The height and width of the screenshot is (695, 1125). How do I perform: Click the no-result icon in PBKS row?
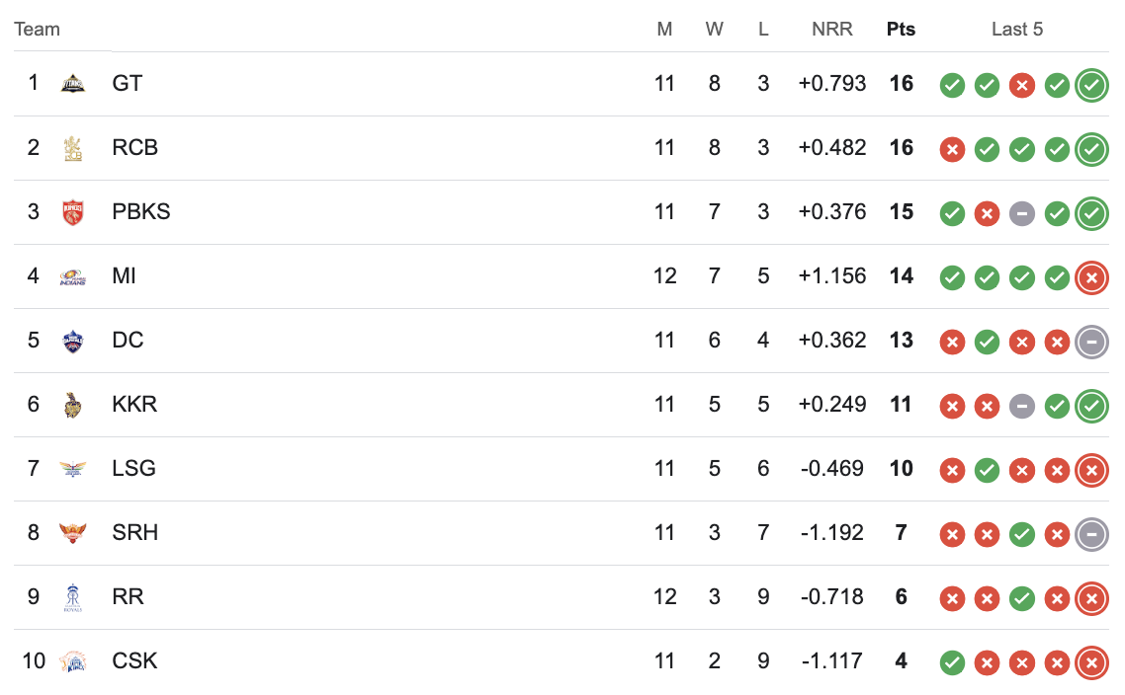pos(1021,213)
